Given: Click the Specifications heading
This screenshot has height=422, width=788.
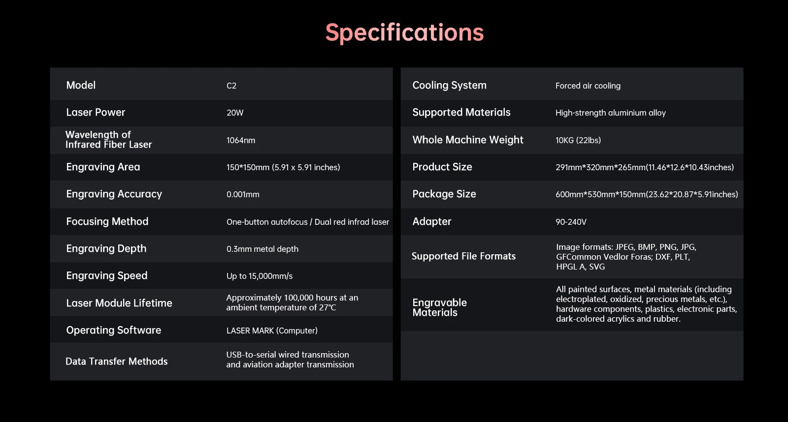Looking at the screenshot, I should point(404,33).
